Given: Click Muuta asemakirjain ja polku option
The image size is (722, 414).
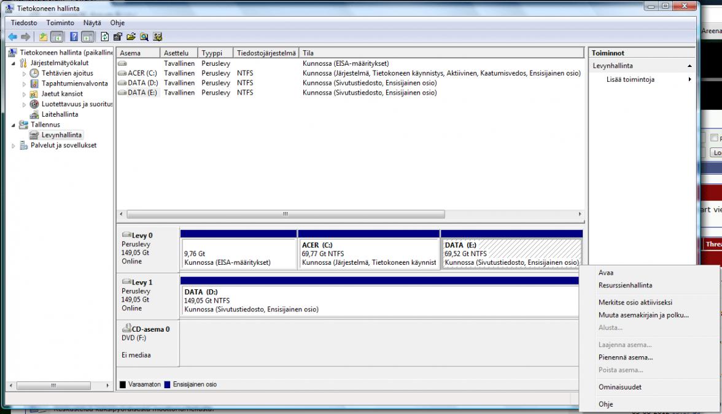Looking at the screenshot, I should tap(643, 315).
